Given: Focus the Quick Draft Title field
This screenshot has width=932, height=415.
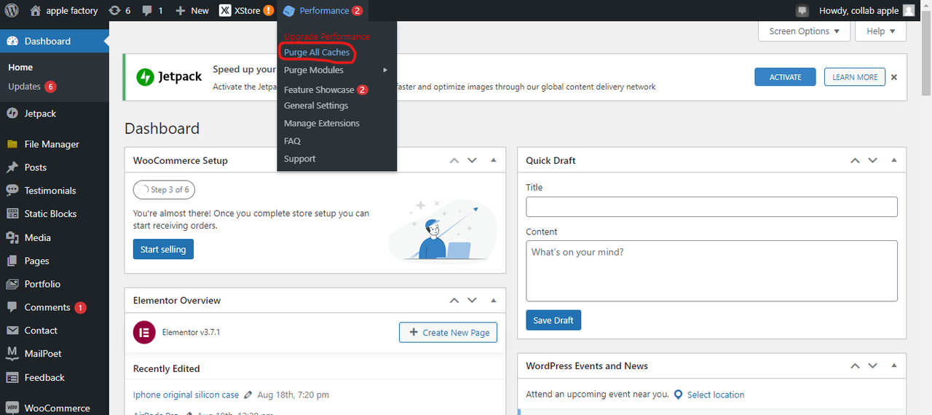Looking at the screenshot, I should click(711, 207).
